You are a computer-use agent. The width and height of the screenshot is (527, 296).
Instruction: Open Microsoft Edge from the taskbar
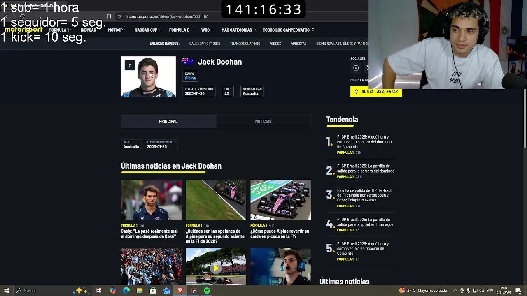[x=126, y=291]
